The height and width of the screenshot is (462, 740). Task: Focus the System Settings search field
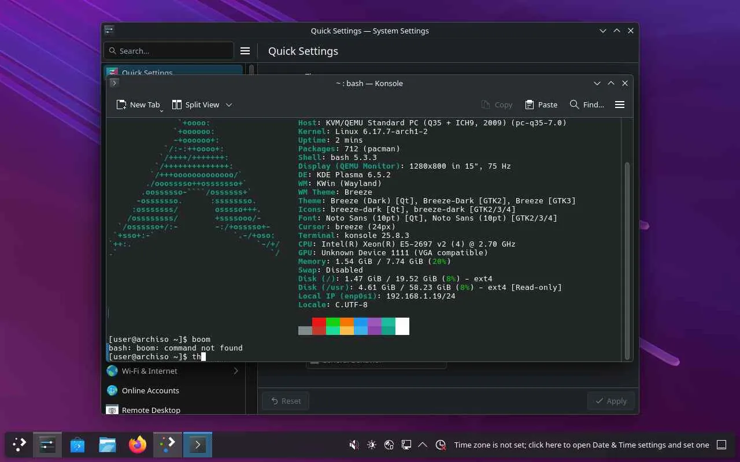169,51
